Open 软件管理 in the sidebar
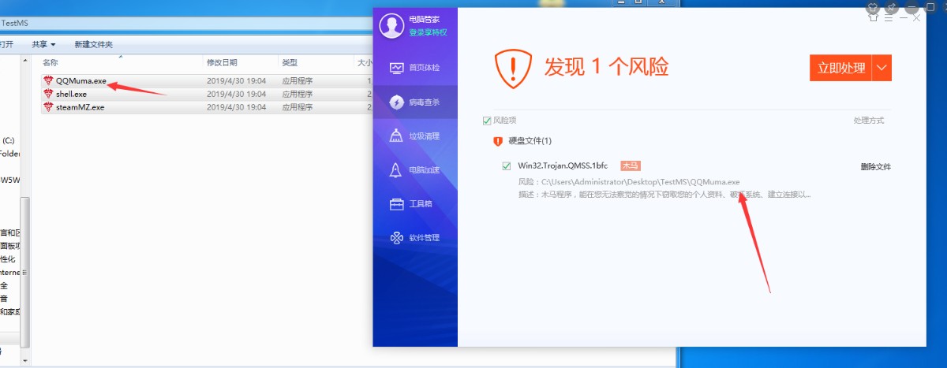947x368 pixels. click(x=415, y=238)
